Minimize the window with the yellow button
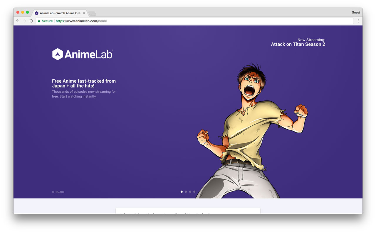376x233 pixels. click(x=23, y=12)
